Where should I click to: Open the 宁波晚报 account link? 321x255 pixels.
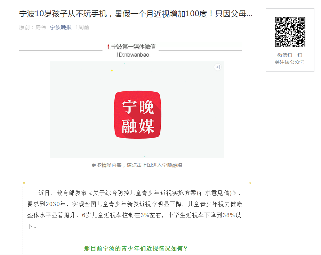coord(61,27)
